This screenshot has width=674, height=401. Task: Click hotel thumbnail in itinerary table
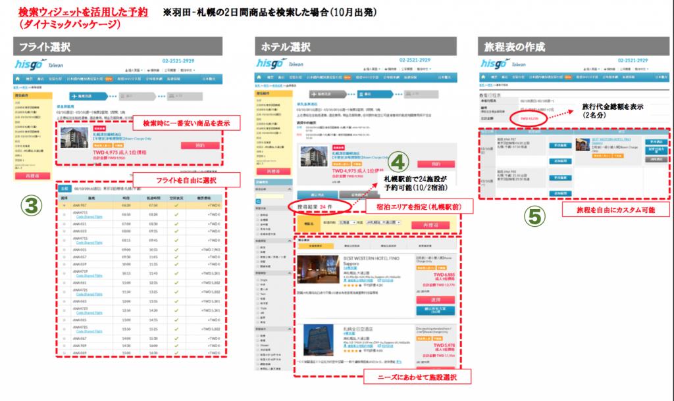pyautogui.click(x=582, y=145)
